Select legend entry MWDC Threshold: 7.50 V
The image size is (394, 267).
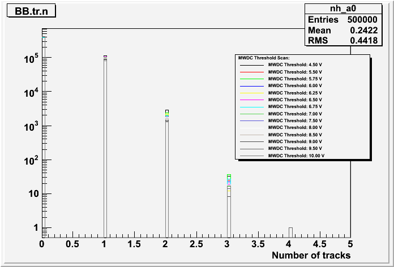tap(295, 120)
